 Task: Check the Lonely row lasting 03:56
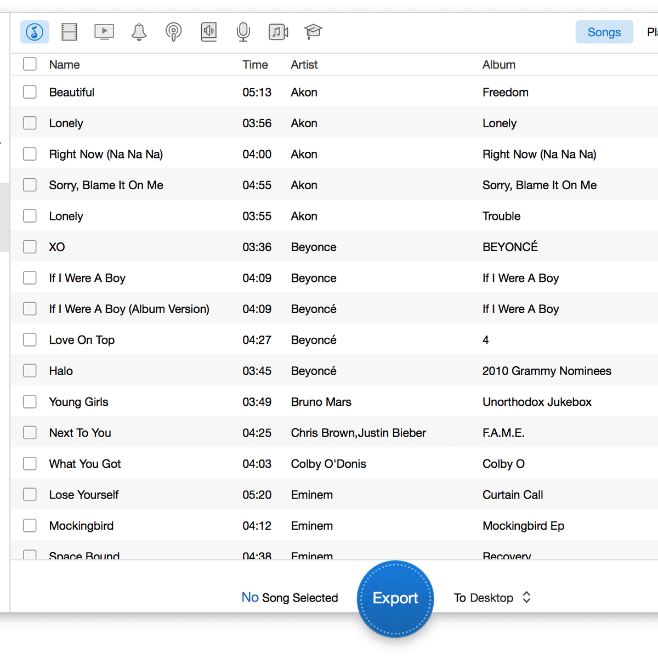(x=30, y=123)
